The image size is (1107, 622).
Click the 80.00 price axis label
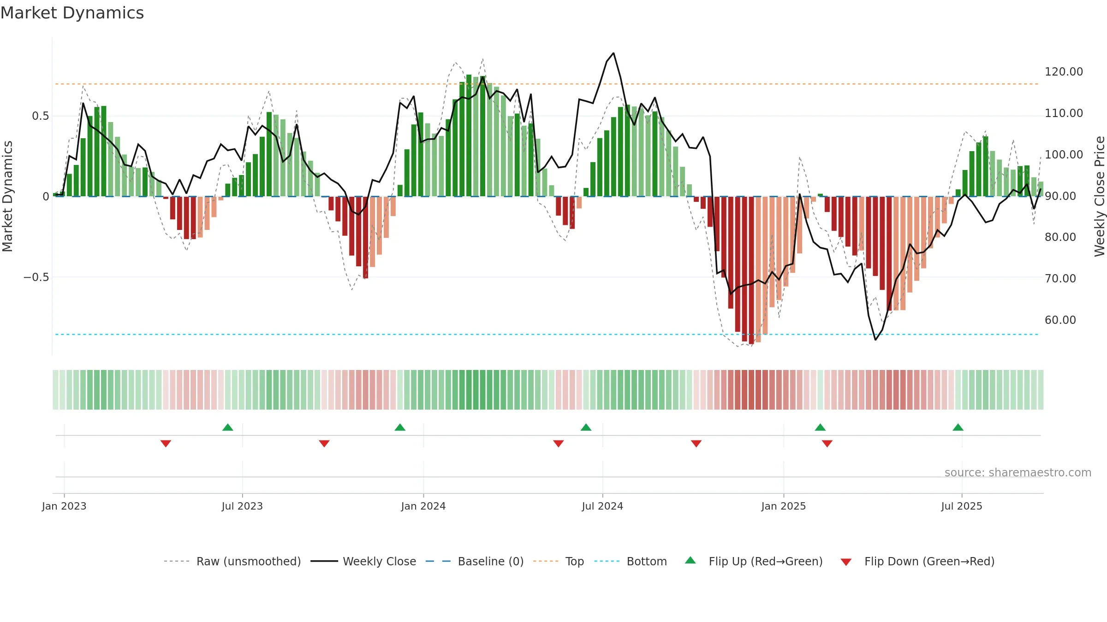(1060, 237)
